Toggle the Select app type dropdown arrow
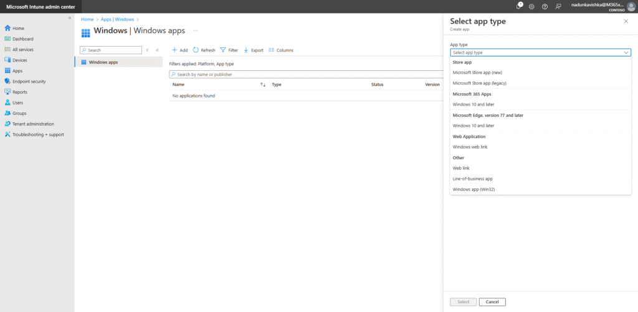638x312 pixels. [x=626, y=53]
